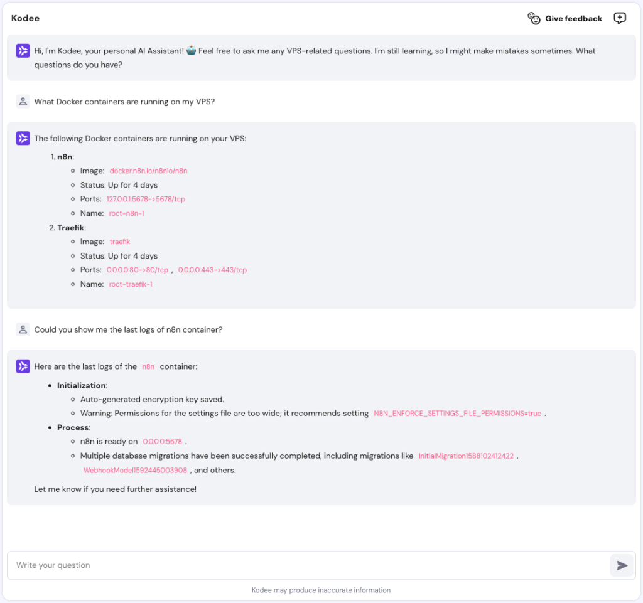Click the Kodee title in header

25,18
